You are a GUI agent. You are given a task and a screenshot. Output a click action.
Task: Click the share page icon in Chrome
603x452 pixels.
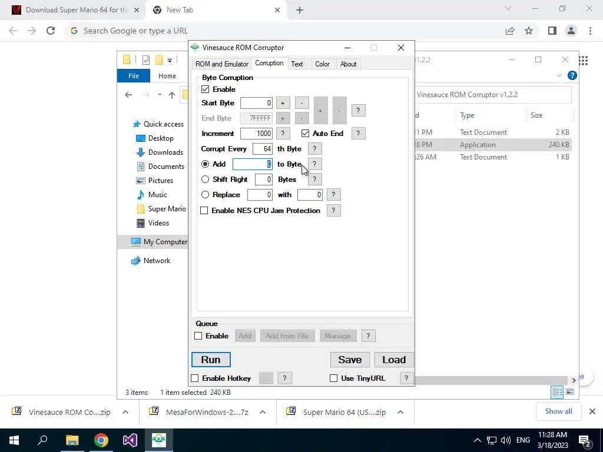[x=510, y=31]
